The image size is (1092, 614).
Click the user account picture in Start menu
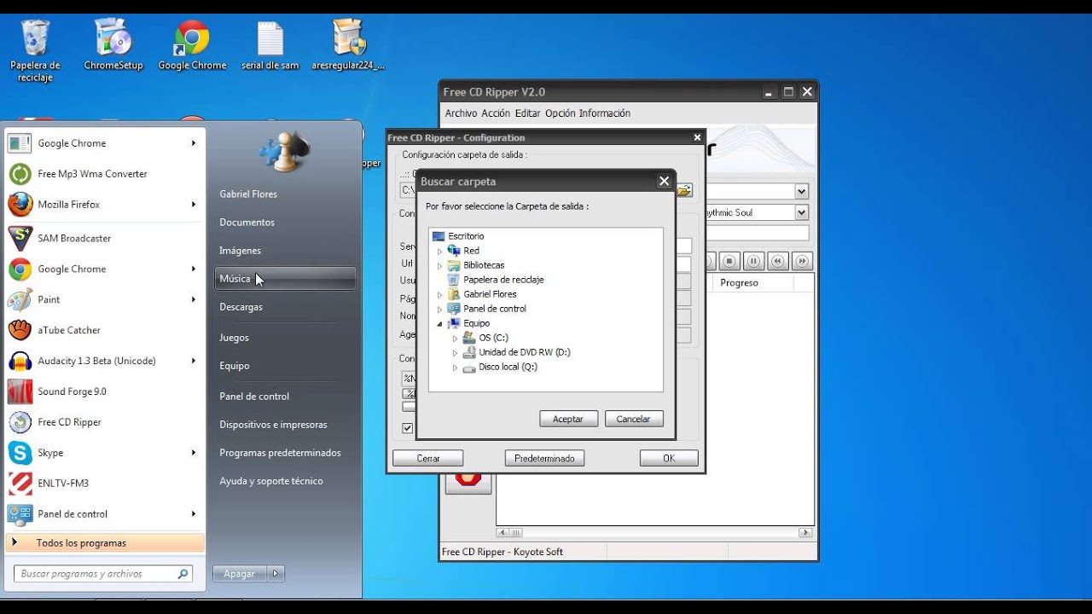pyautogui.click(x=284, y=151)
